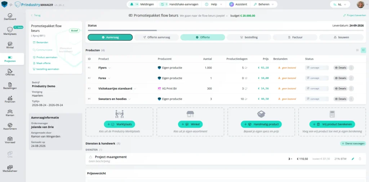The image size is (369, 182).
Task: Open more options for Forex row
Action: [x=351, y=78]
